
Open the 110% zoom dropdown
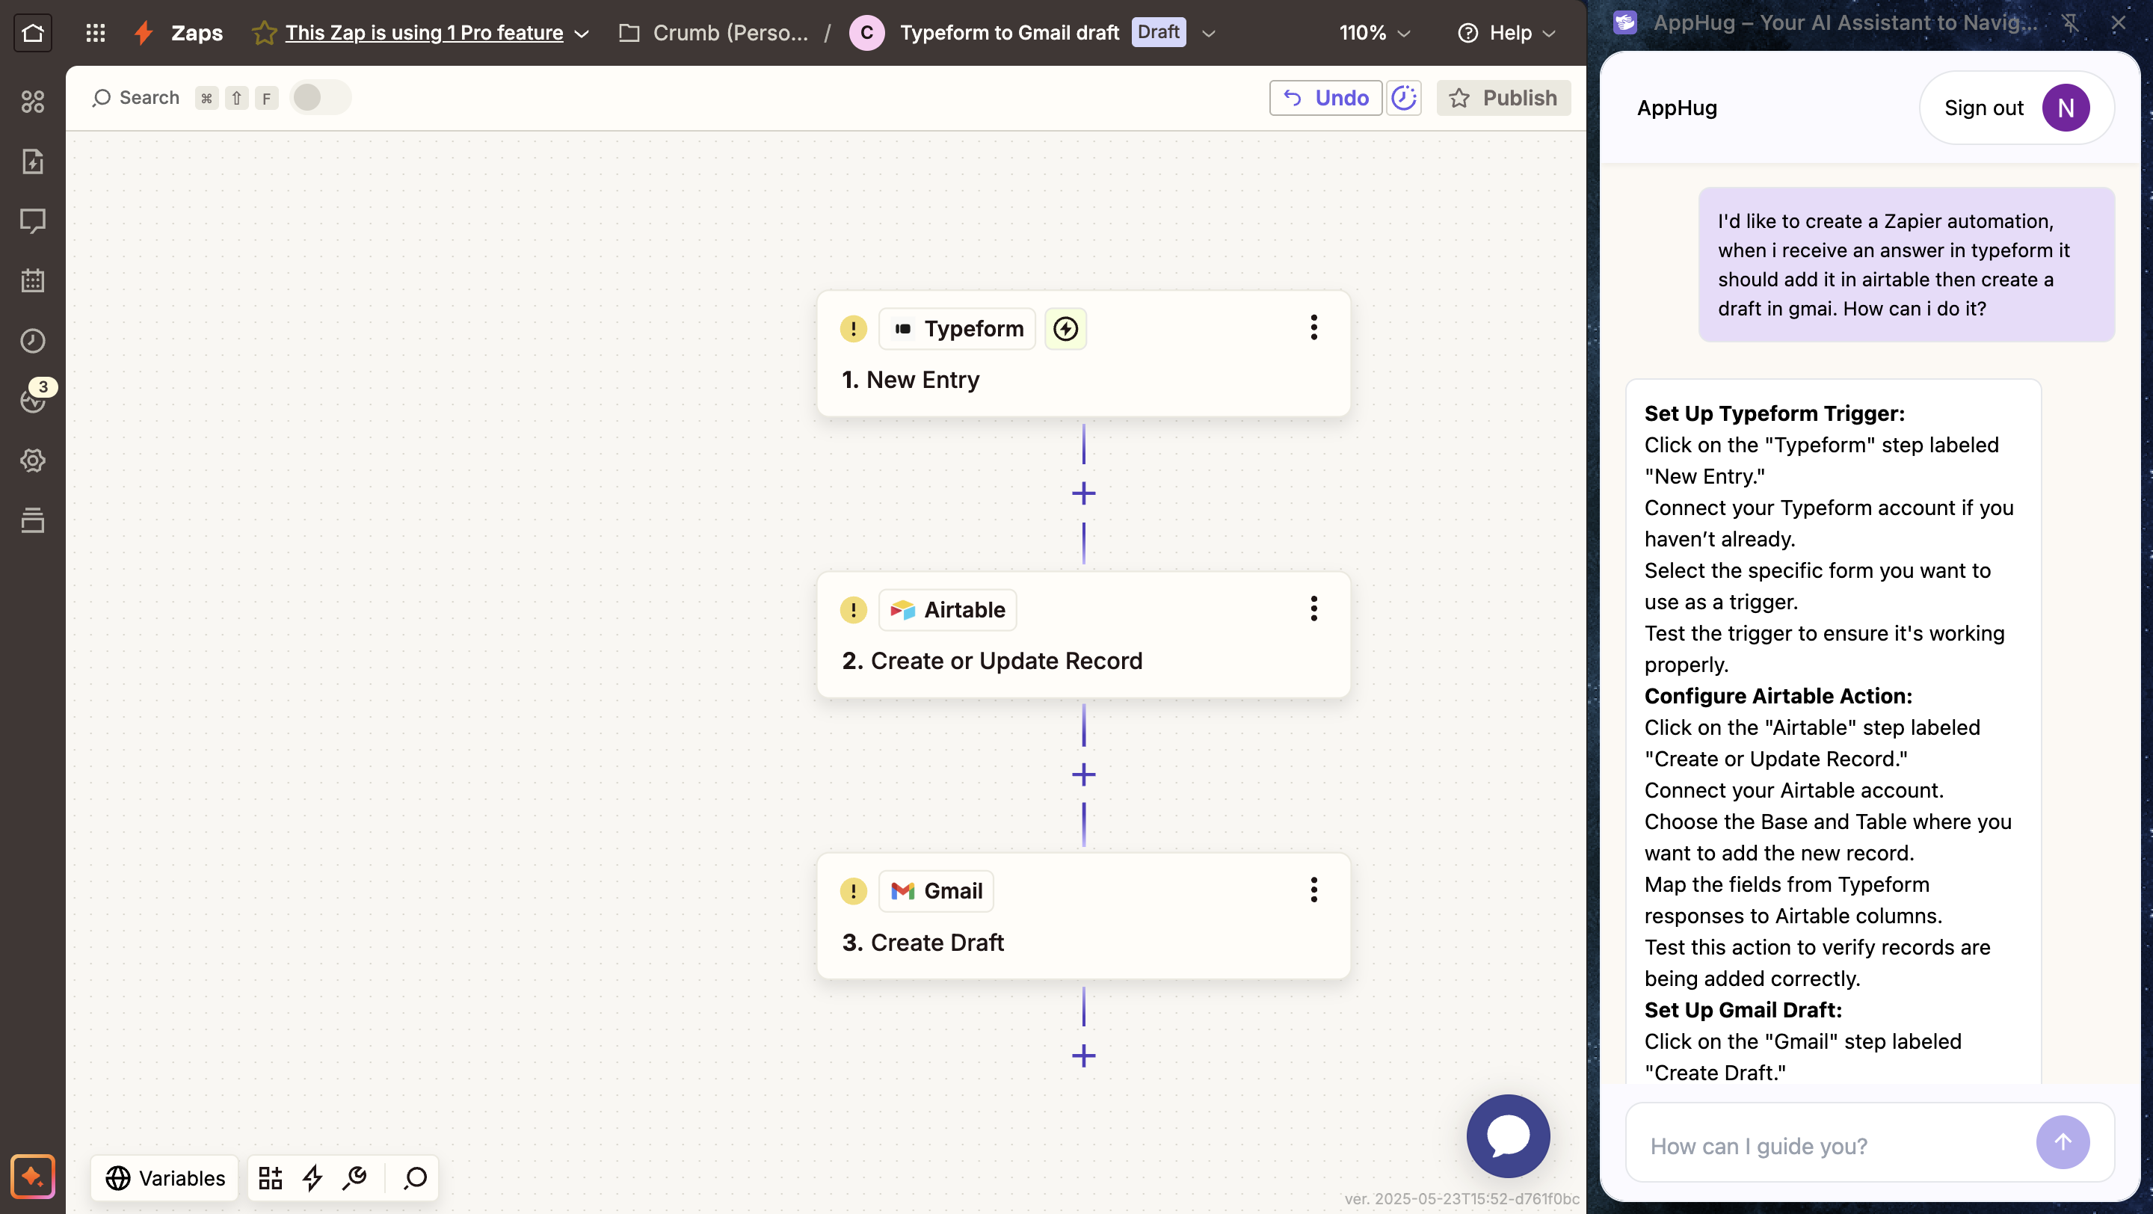(x=1375, y=33)
